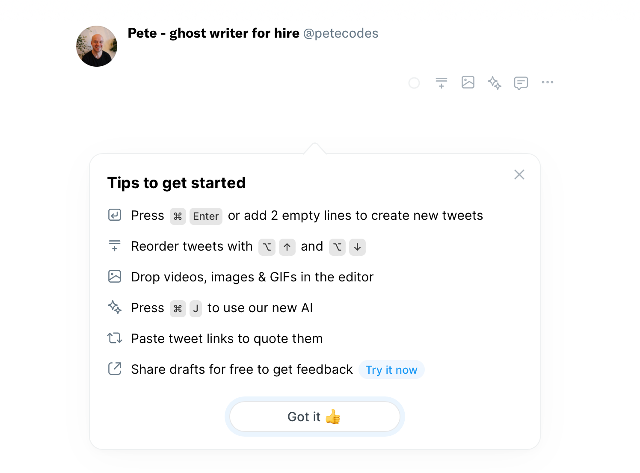Click the return key icon in tips

115,215
